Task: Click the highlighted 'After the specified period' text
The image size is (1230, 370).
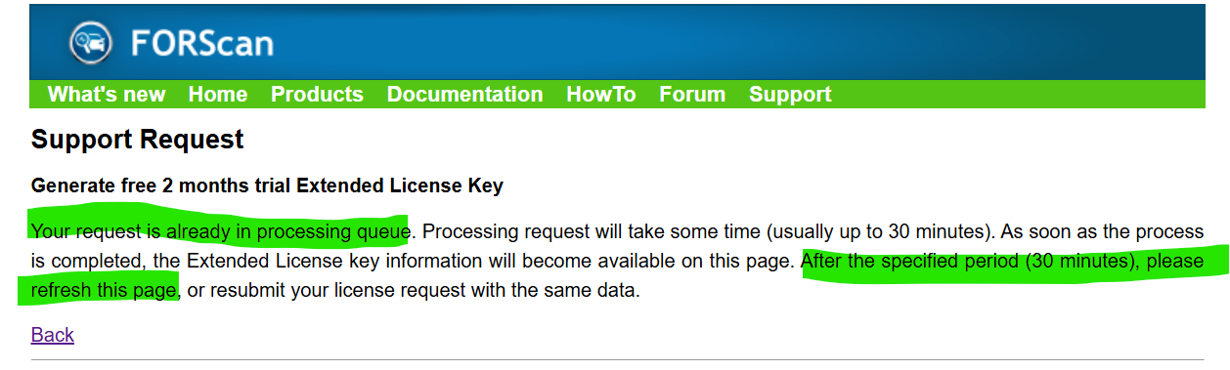Action: click(x=1002, y=262)
